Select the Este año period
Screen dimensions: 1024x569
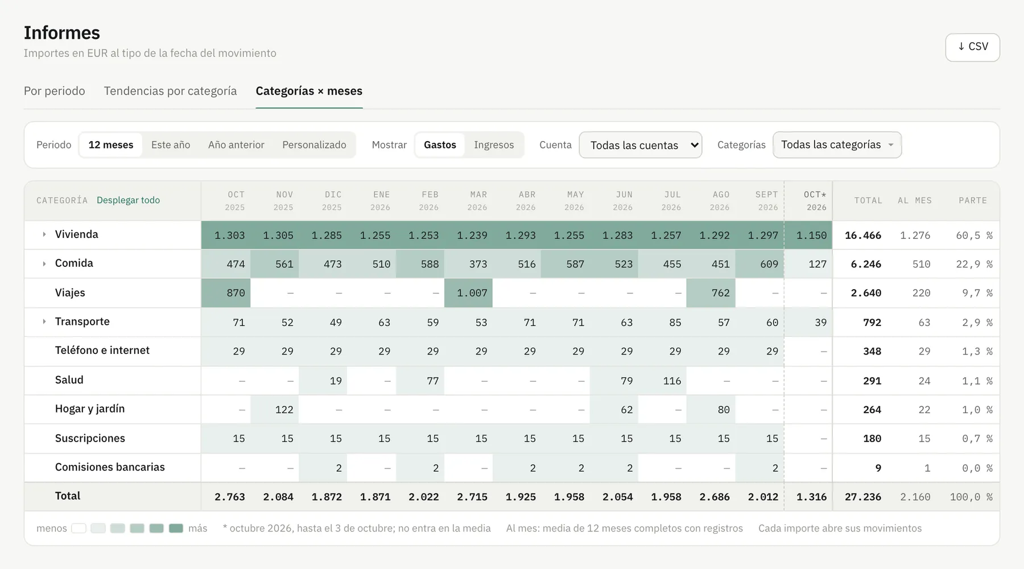pos(171,145)
